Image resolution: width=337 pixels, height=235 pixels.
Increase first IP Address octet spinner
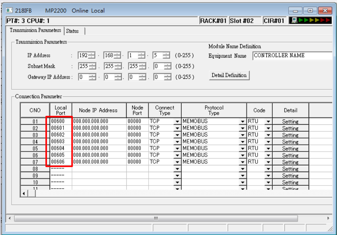pos(92,54)
